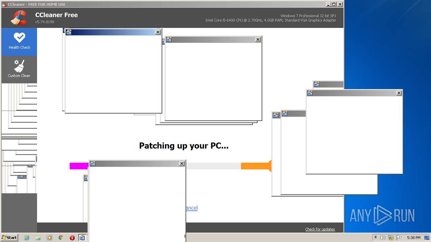Launch Google Chrome from the taskbar
Image resolution: width=431 pixels, height=242 pixels.
[61, 238]
